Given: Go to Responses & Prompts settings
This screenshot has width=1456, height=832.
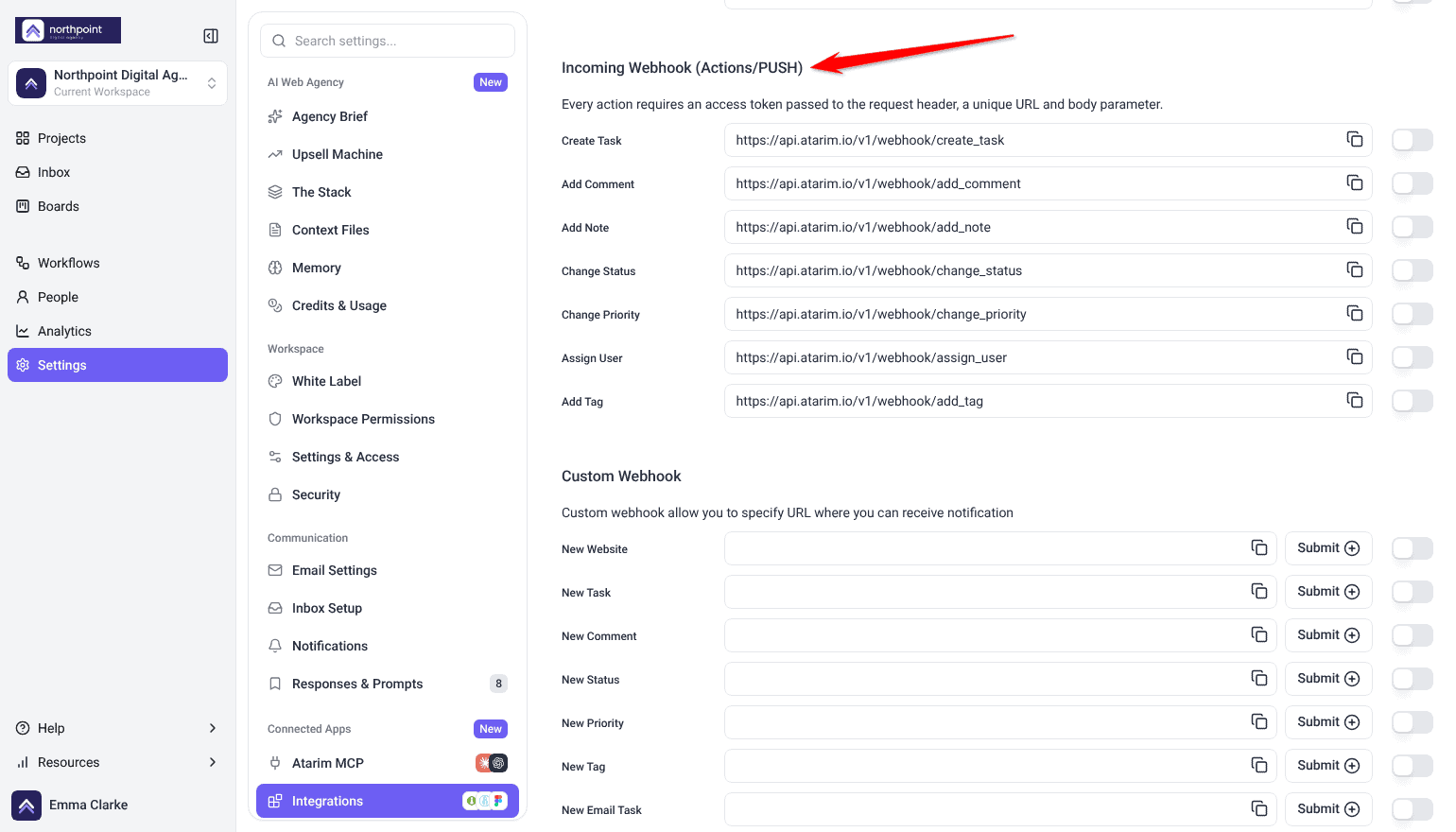Looking at the screenshot, I should coord(388,684).
